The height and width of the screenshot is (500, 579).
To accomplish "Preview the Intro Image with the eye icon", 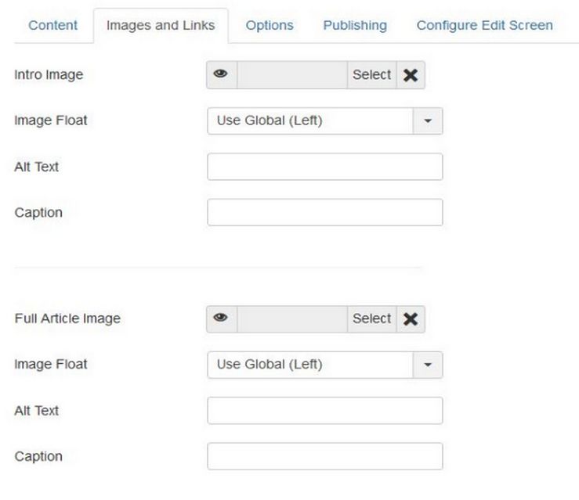I will [x=221, y=75].
